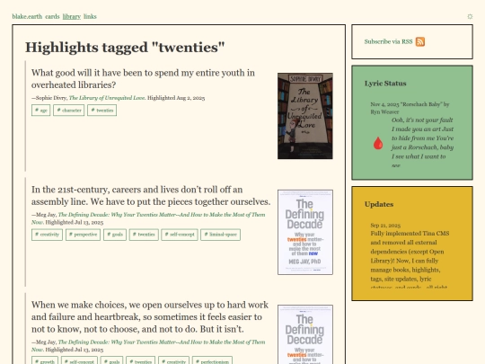Open the library nav link

72,16
